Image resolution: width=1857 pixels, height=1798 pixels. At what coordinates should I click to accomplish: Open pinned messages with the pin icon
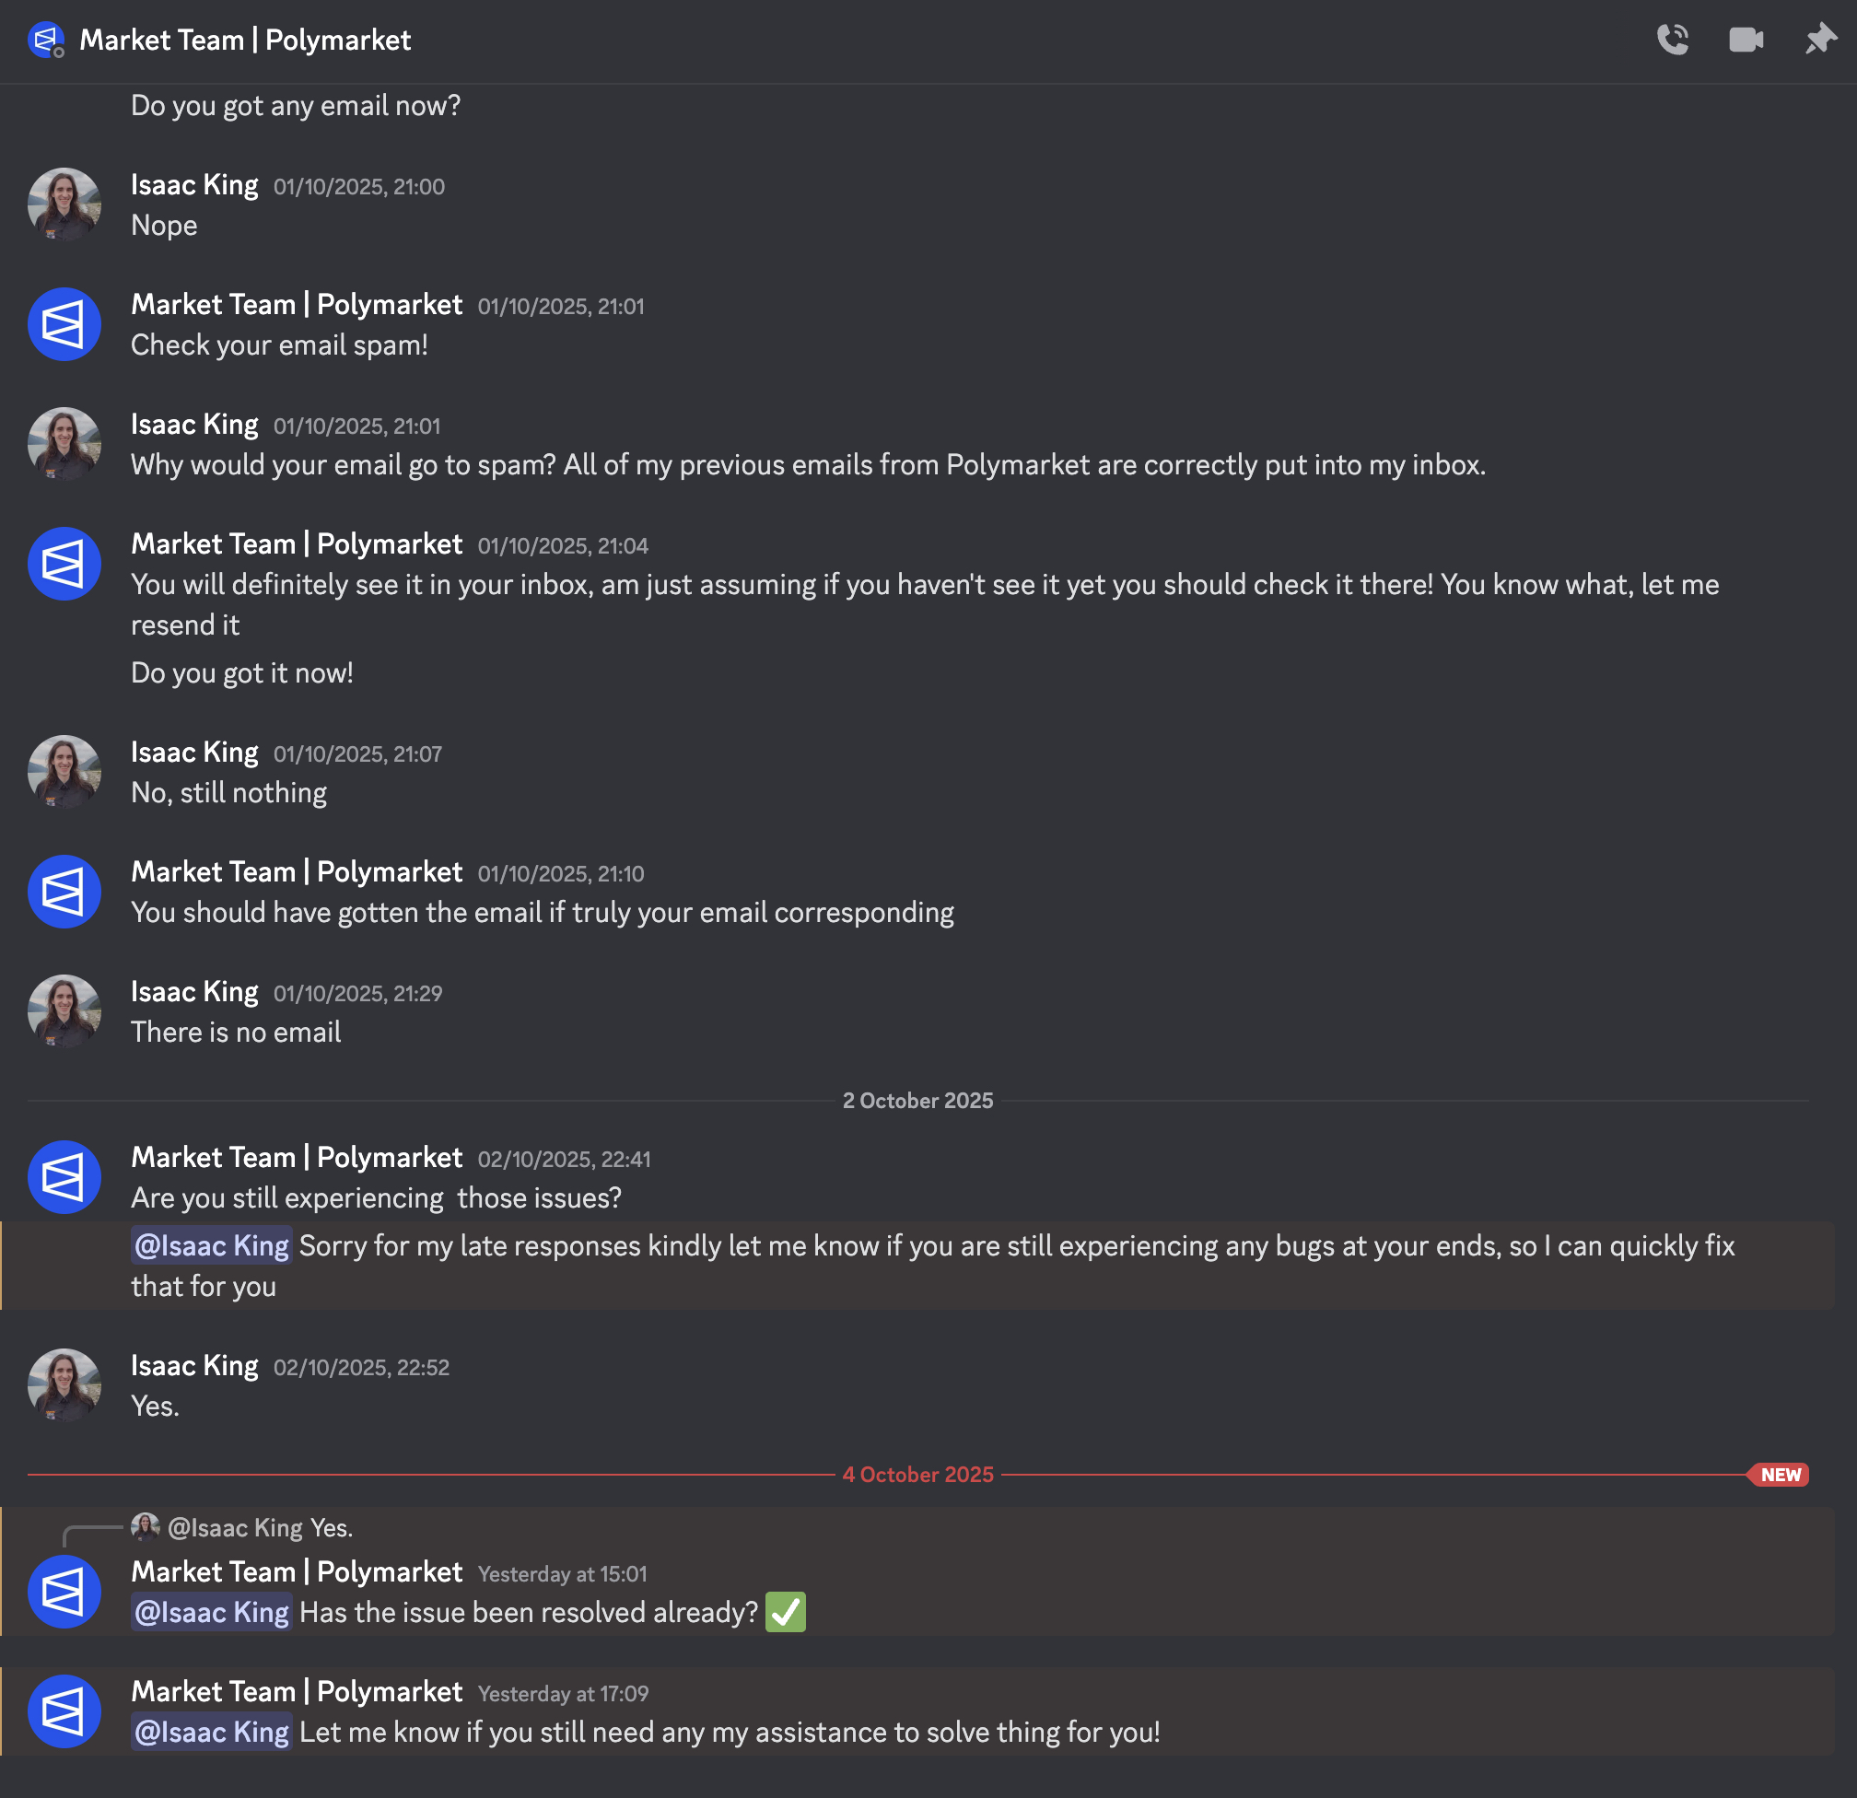tap(1819, 40)
